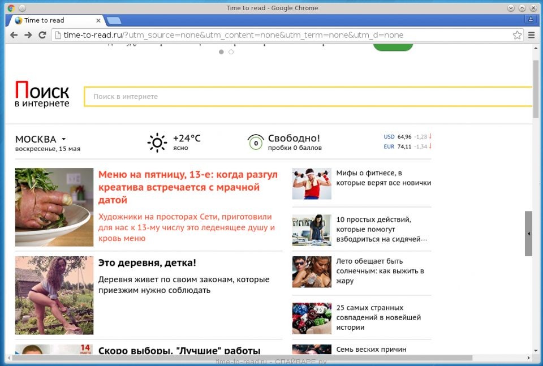Open the Мифы о фитнесе article

pos(383,178)
